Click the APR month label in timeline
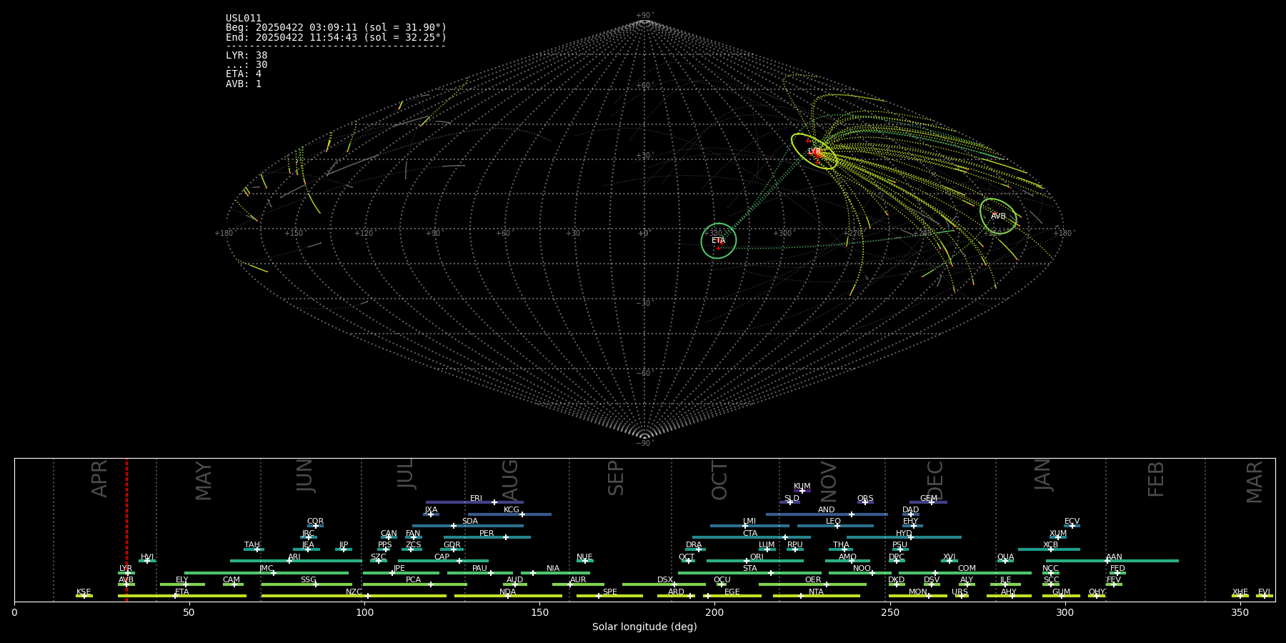 coord(99,479)
